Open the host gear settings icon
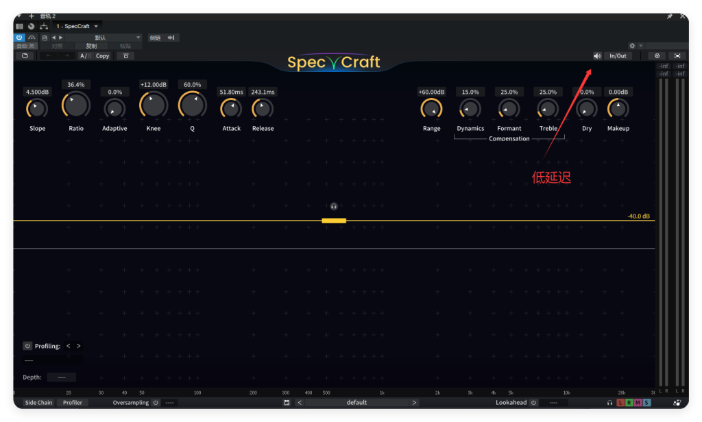 [x=632, y=46]
